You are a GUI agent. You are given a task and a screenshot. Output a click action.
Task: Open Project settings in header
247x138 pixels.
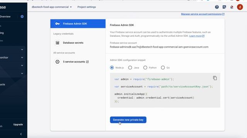coord(86,7)
